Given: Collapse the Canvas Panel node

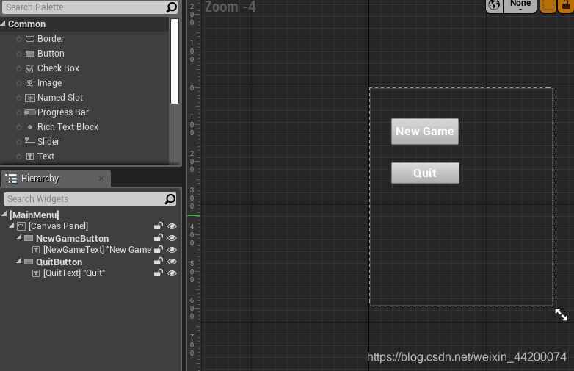Looking at the screenshot, I should click(12, 226).
